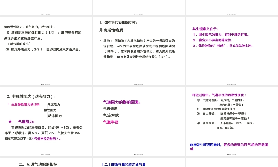Click the bottom heading '〔二〕肺通气量和肺泡通气量'

point(124,164)
